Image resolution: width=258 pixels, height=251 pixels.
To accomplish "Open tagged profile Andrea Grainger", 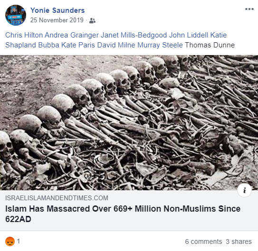I will (72, 35).
